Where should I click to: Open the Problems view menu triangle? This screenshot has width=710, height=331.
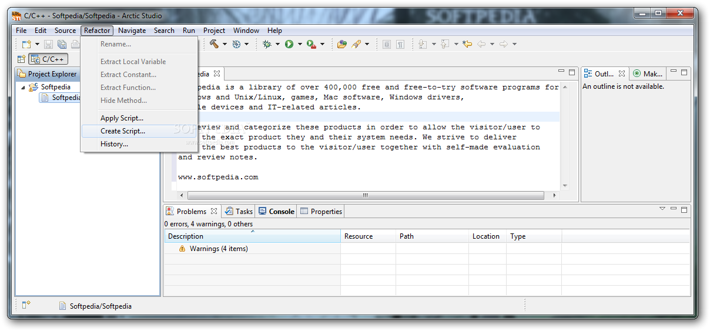point(662,209)
